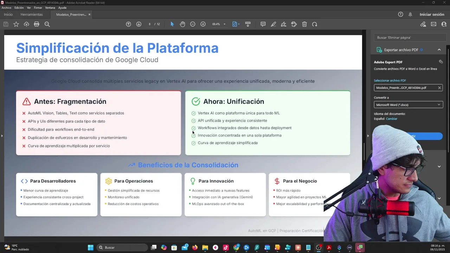Screen dimensions: 450x253
Task: Click the trash delete page icon
Action: coord(304,24)
